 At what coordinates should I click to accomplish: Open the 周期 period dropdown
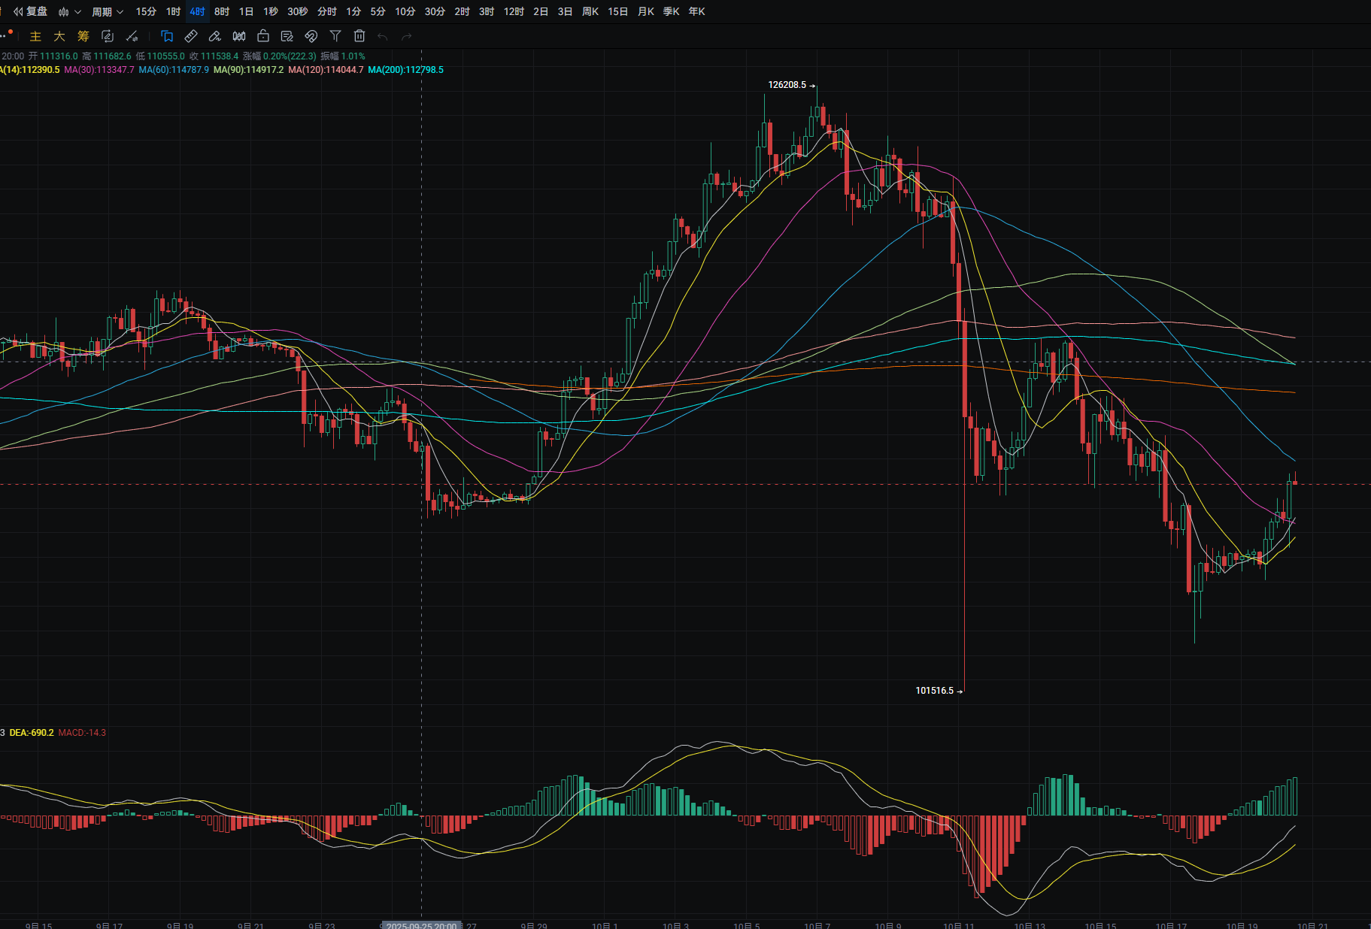(107, 12)
